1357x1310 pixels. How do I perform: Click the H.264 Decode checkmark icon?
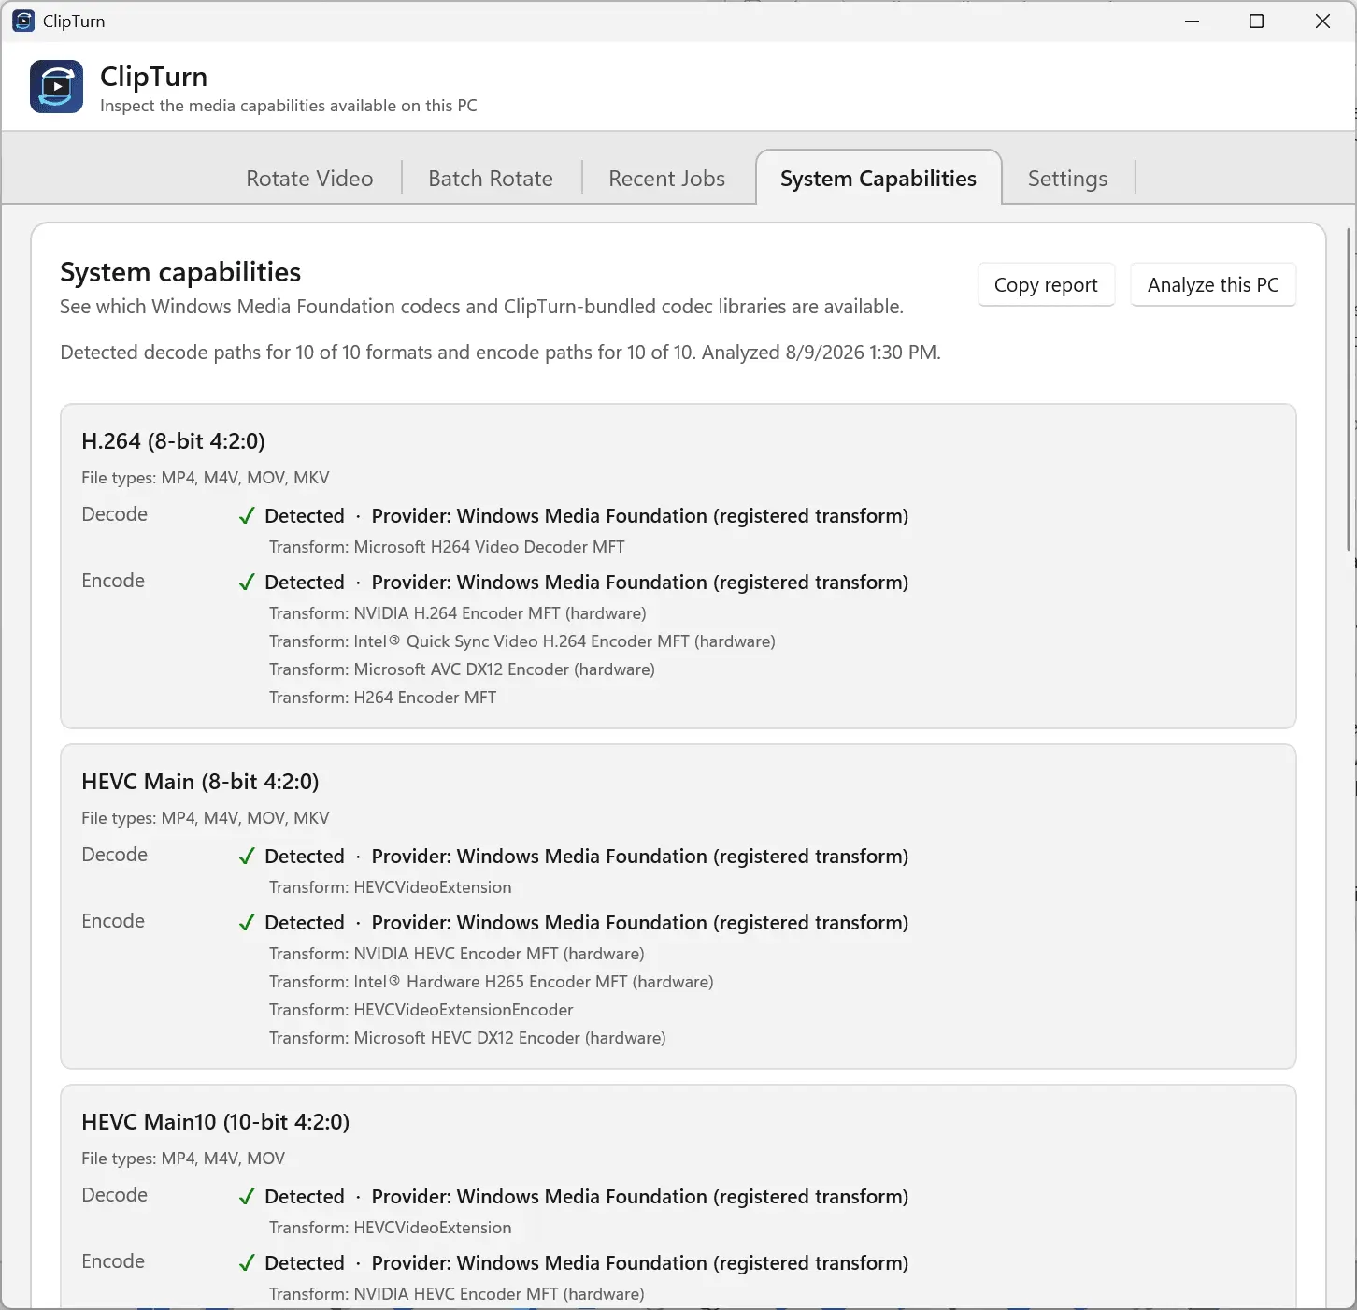click(247, 516)
